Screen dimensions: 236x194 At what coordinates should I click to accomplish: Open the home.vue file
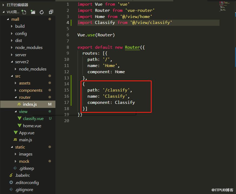pyautogui.click(x=32, y=126)
